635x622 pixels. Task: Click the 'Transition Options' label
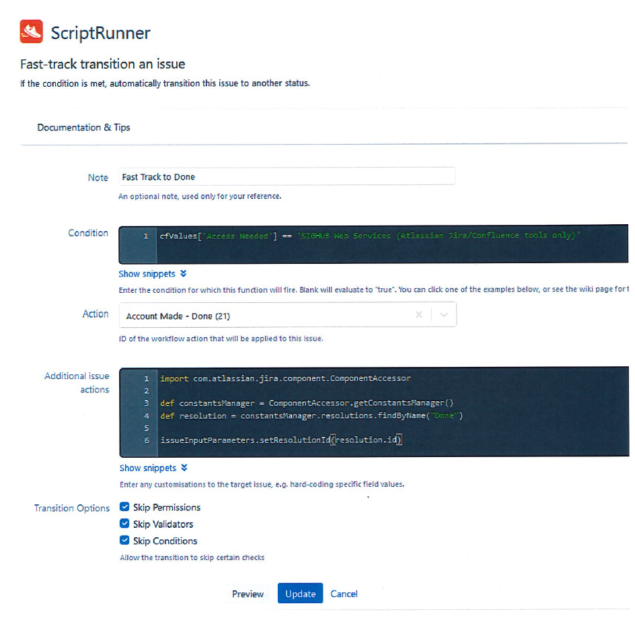[72, 508]
